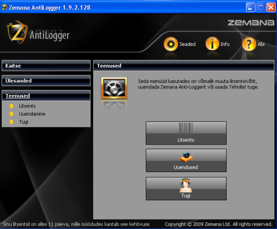Click the Info icon
277x229 pixels.
pos(212,44)
